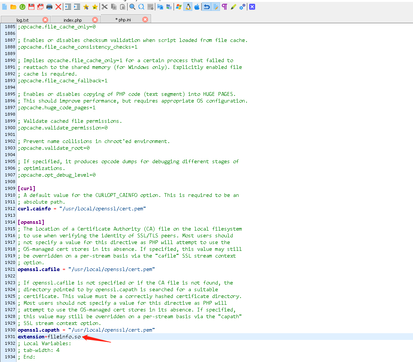The height and width of the screenshot is (362, 413).
Task: Open the editor settings gear
Action: (x=242, y=6)
